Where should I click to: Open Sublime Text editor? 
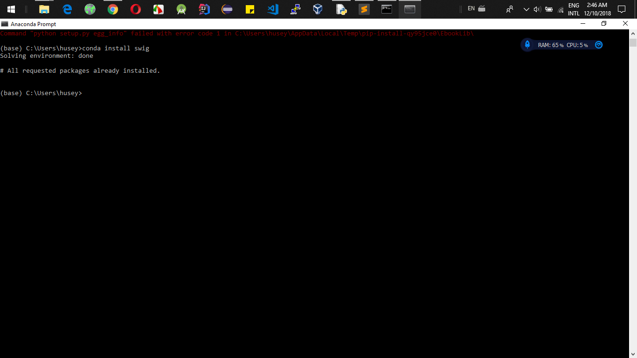[363, 9]
